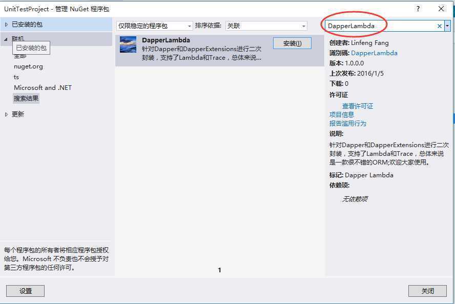Click page number 1
Image resolution: width=455 pixels, height=304 pixels.
(x=220, y=270)
